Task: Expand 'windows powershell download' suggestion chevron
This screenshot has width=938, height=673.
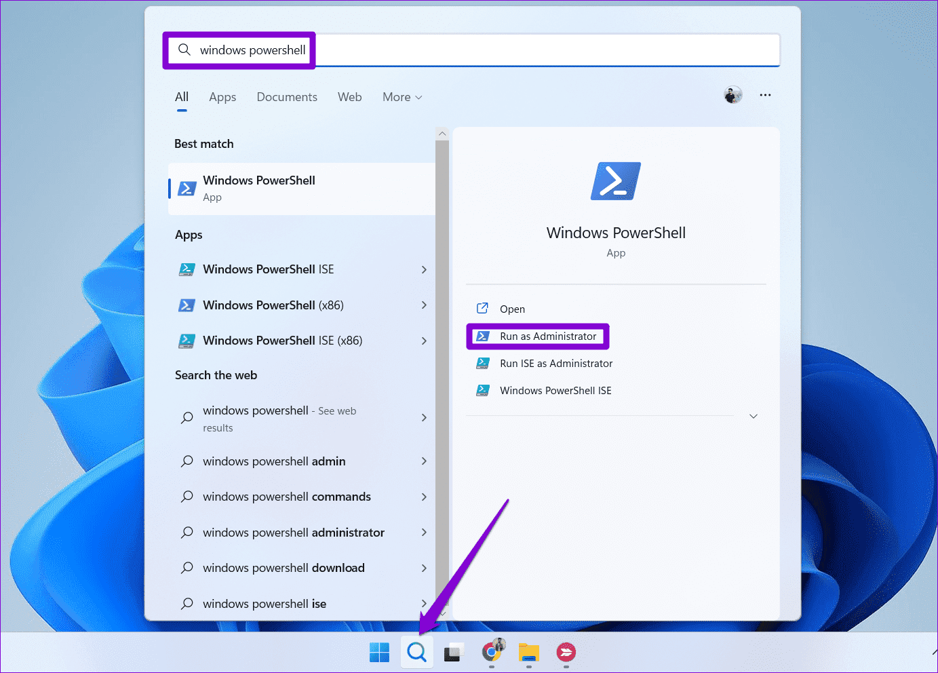Action: pyautogui.click(x=424, y=568)
